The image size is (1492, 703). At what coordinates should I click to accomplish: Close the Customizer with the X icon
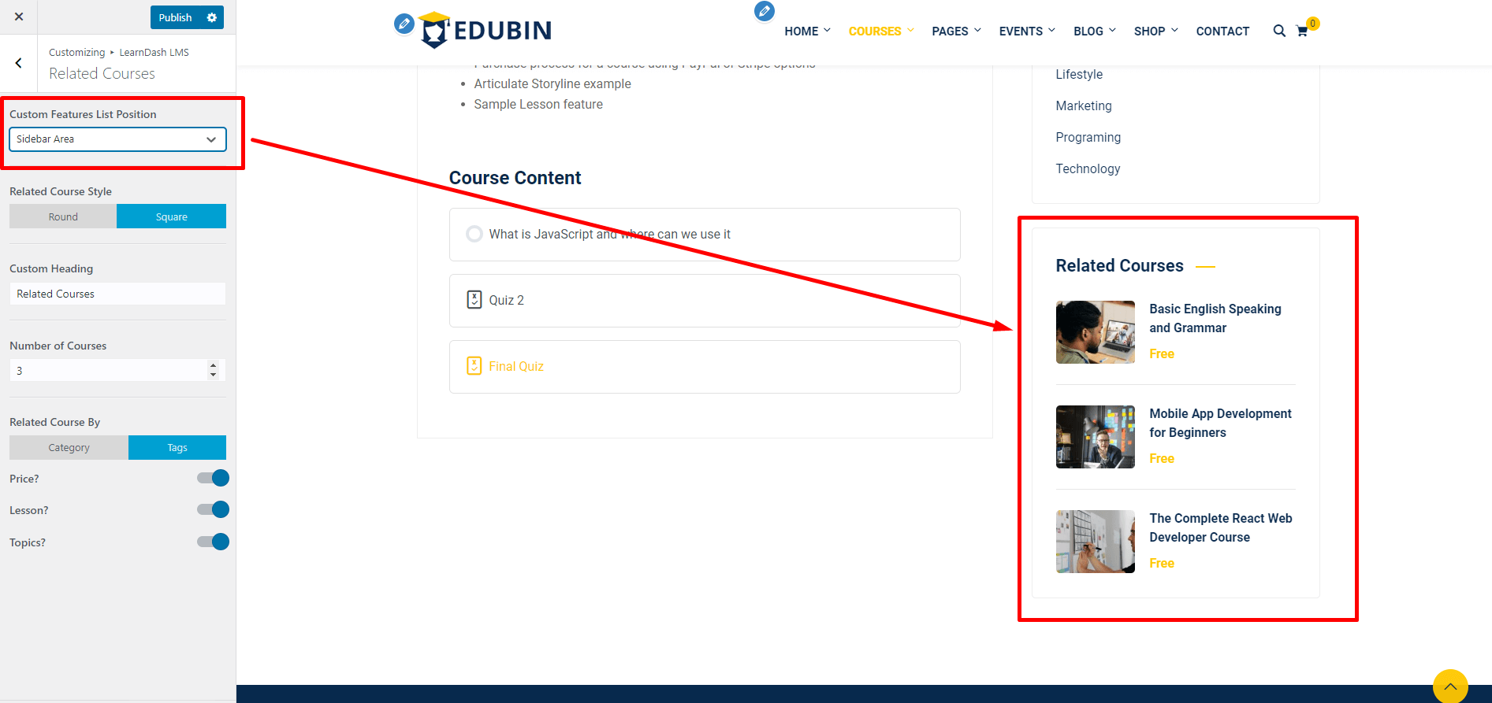click(x=19, y=17)
